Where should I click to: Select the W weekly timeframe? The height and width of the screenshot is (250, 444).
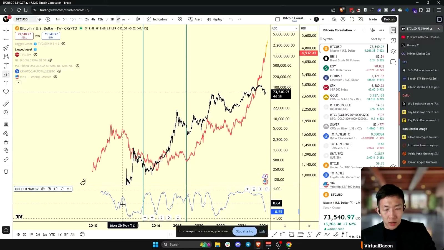[118, 19]
